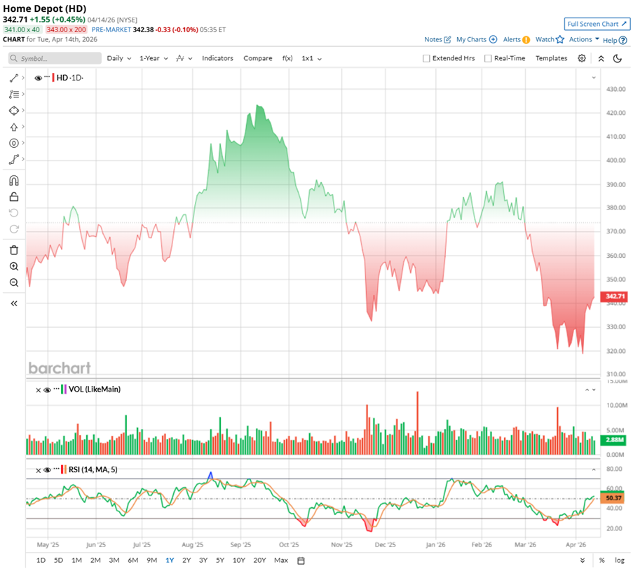
Task: Expand the Actions dropdown
Action: (584, 39)
